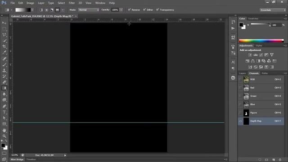The height and width of the screenshot is (162, 288).
Task: Create new channel button
Action: (274, 160)
